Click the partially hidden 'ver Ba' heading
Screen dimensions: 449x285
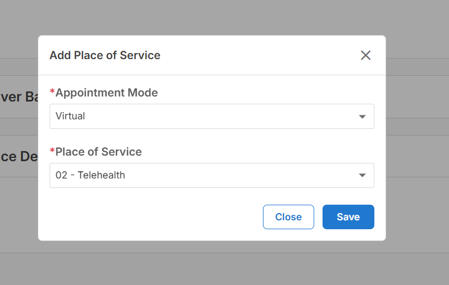[19, 97]
